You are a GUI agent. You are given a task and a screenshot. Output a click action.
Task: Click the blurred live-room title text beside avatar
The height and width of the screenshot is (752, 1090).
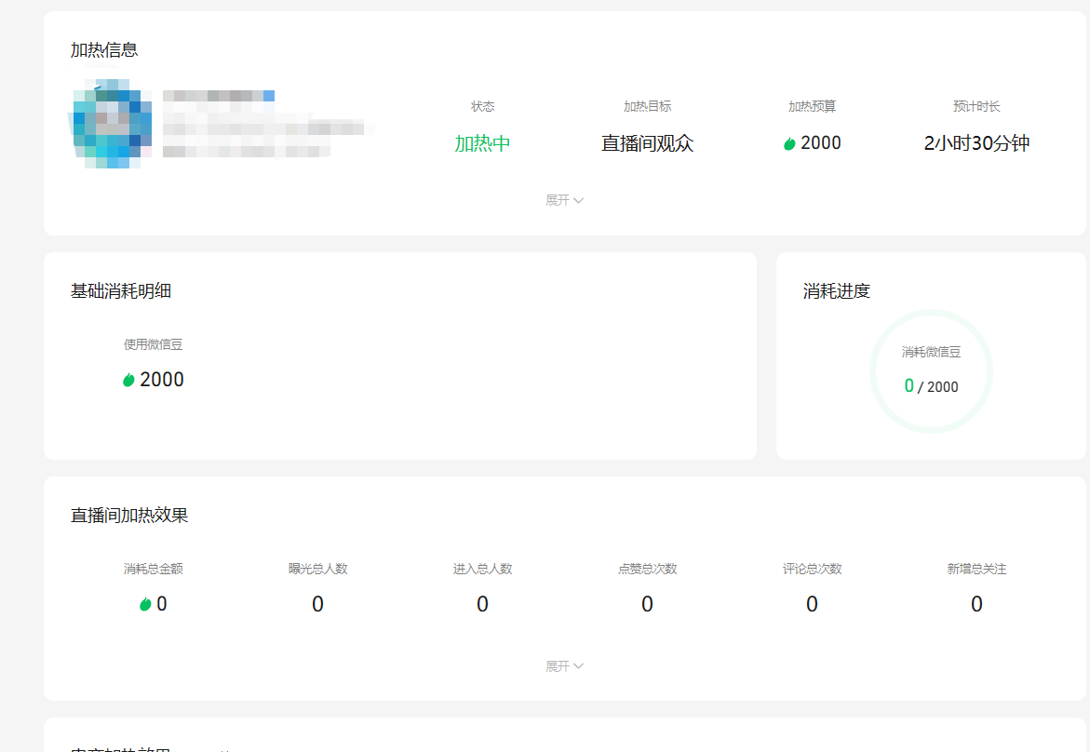(x=268, y=124)
